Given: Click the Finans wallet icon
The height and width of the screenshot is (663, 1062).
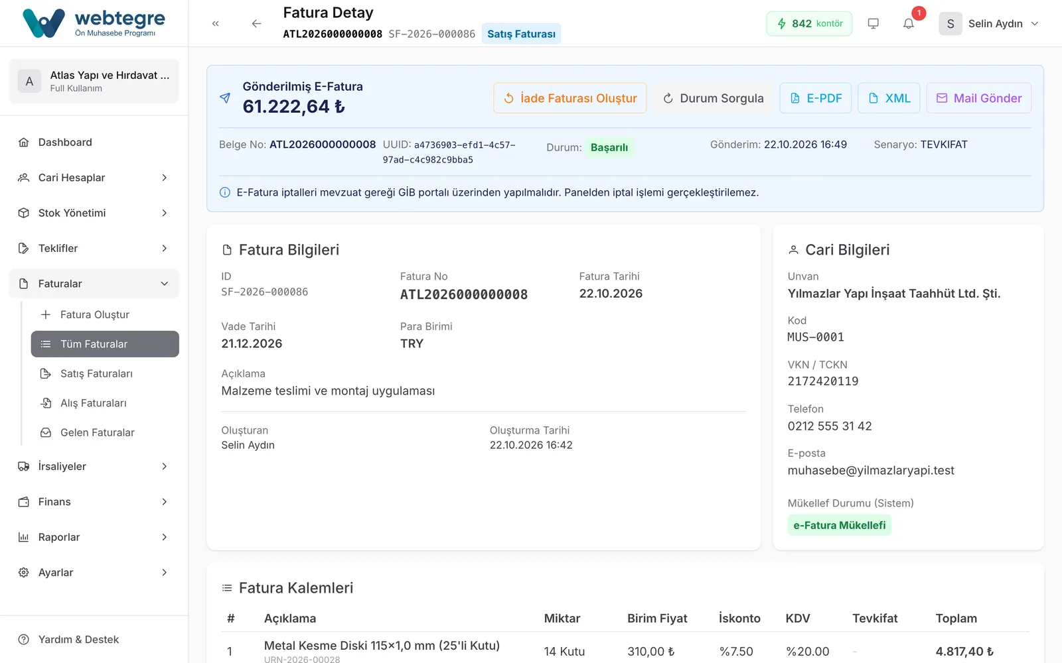Looking at the screenshot, I should pyautogui.click(x=24, y=502).
